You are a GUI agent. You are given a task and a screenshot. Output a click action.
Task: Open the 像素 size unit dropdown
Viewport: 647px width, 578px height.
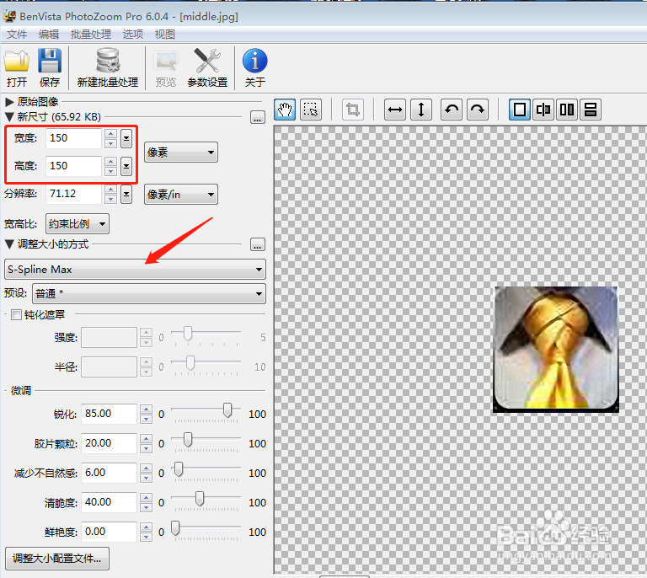click(181, 153)
